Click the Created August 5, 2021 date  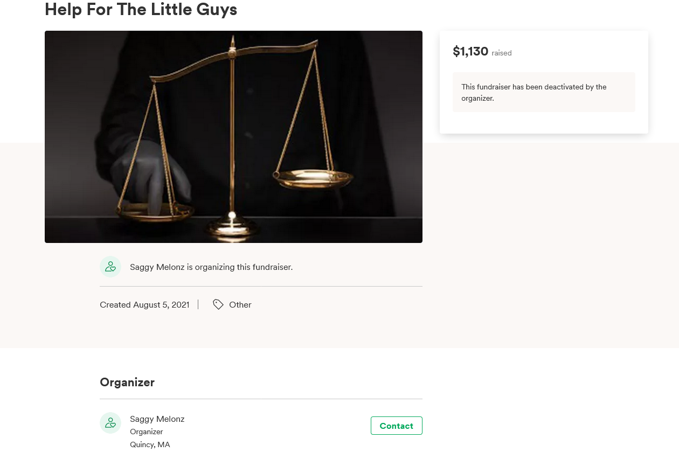pos(144,305)
